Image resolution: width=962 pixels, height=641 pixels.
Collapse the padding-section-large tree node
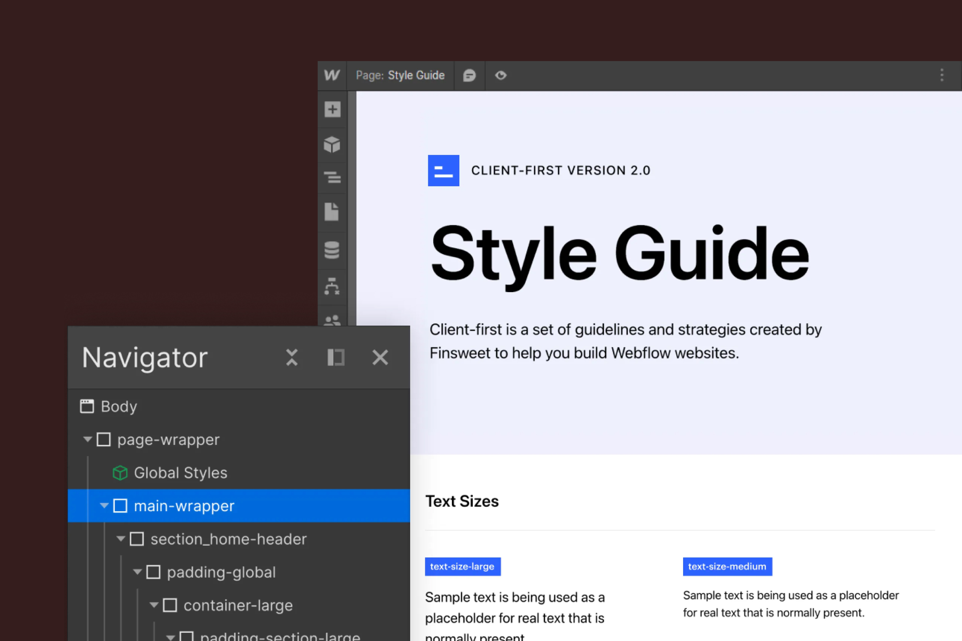pyautogui.click(x=171, y=637)
